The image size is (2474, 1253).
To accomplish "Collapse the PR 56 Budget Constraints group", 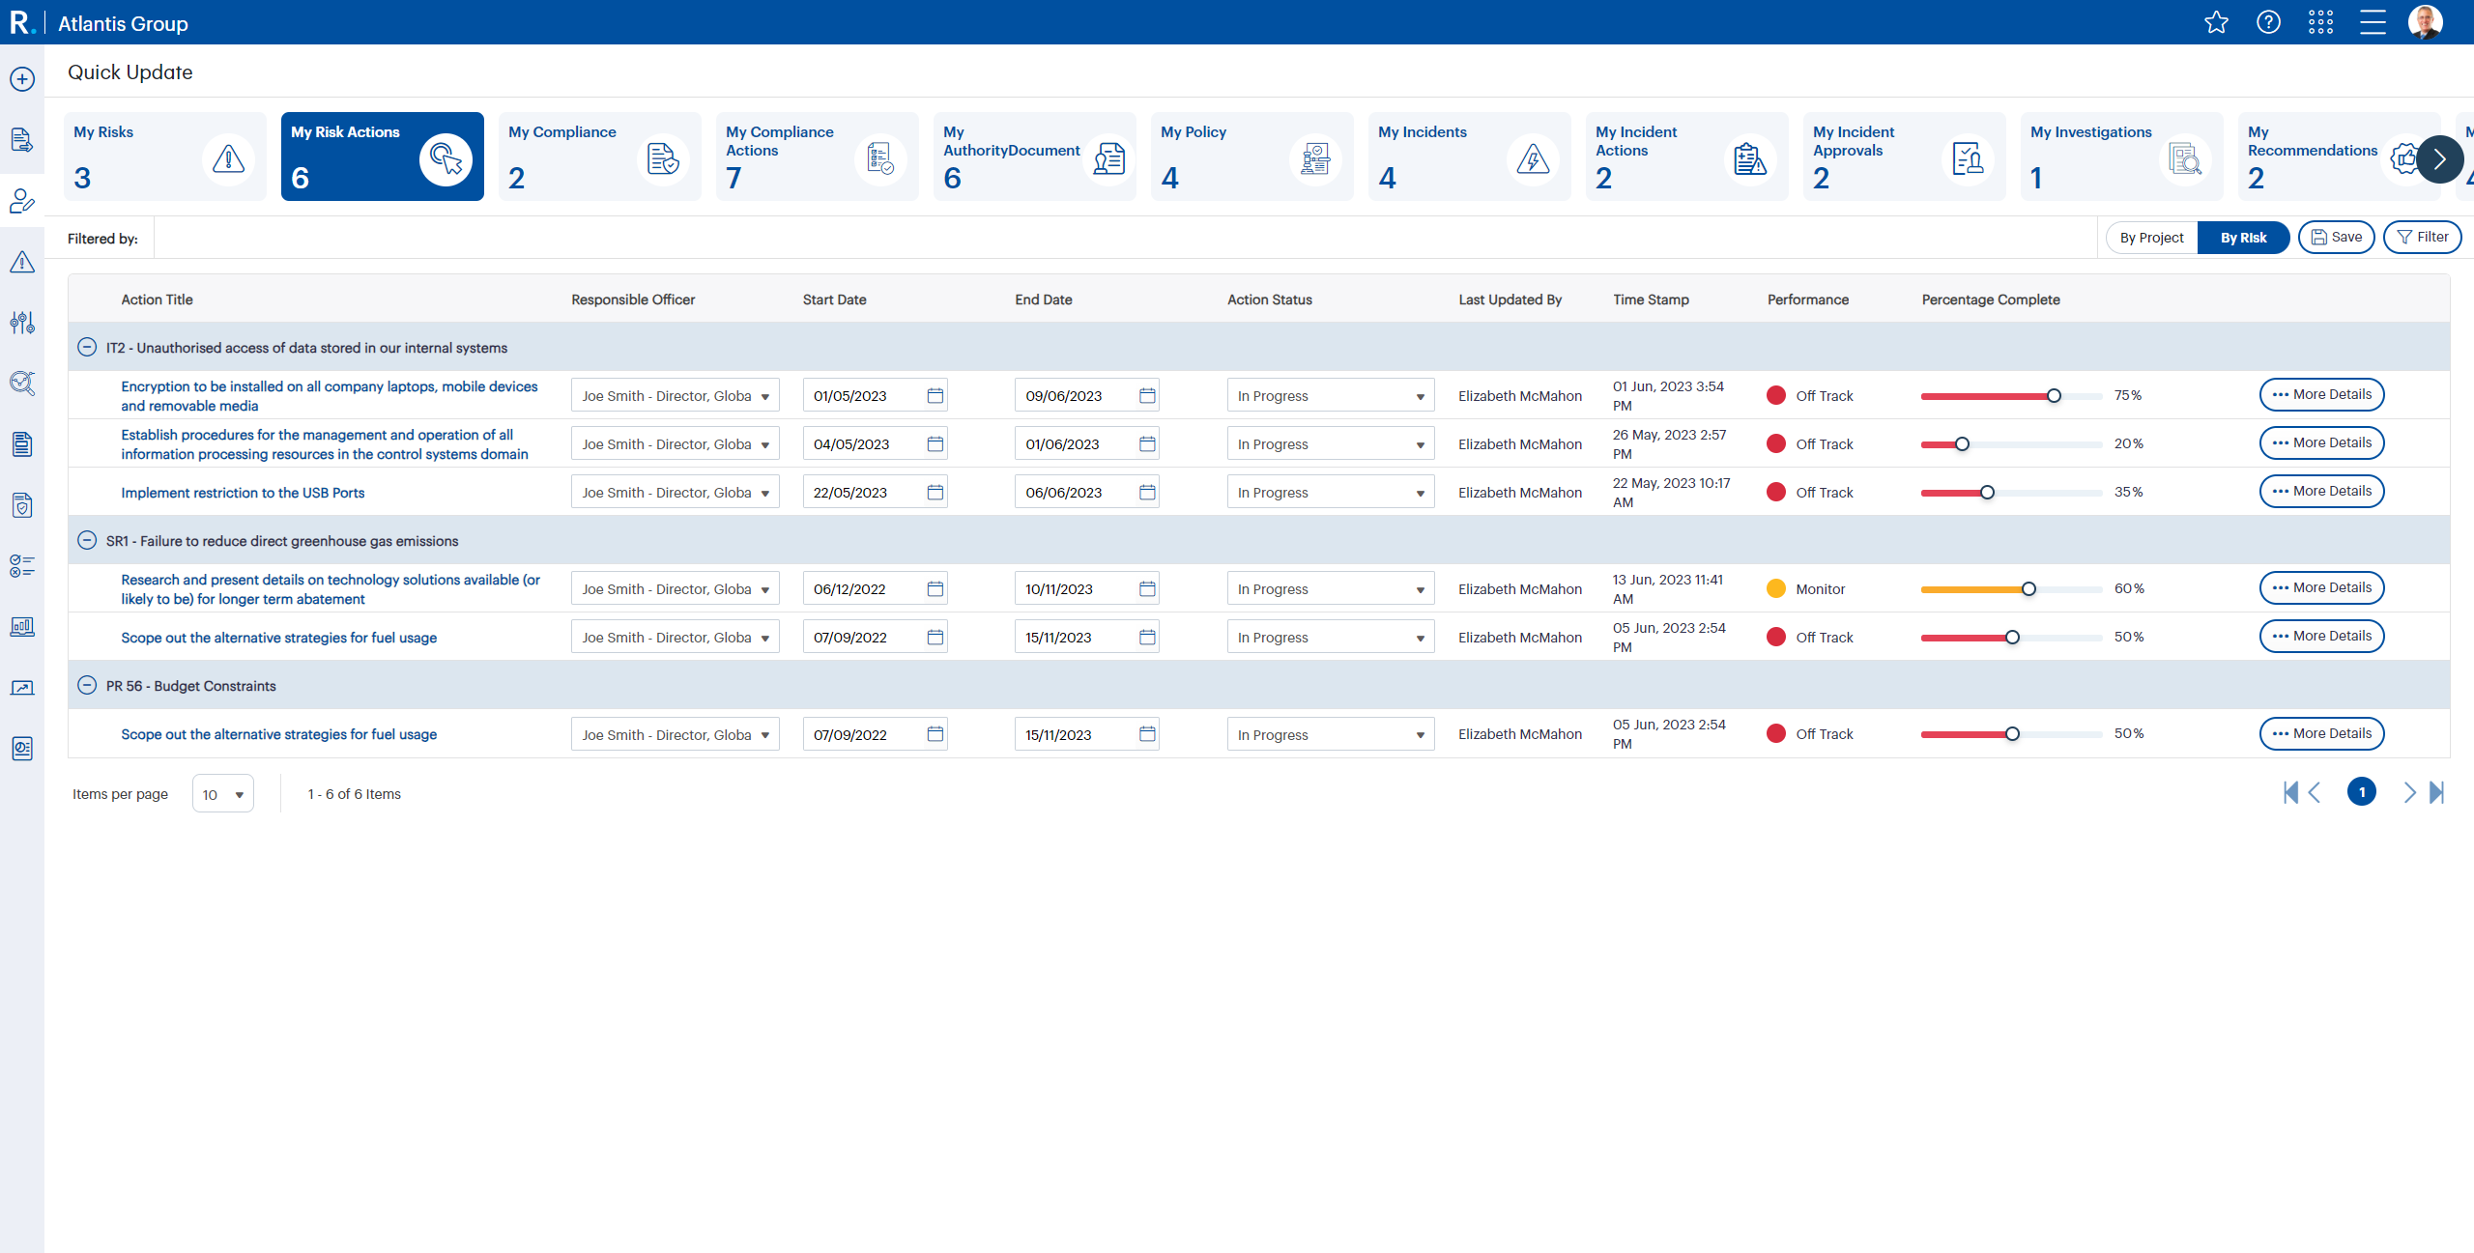I will (87, 686).
